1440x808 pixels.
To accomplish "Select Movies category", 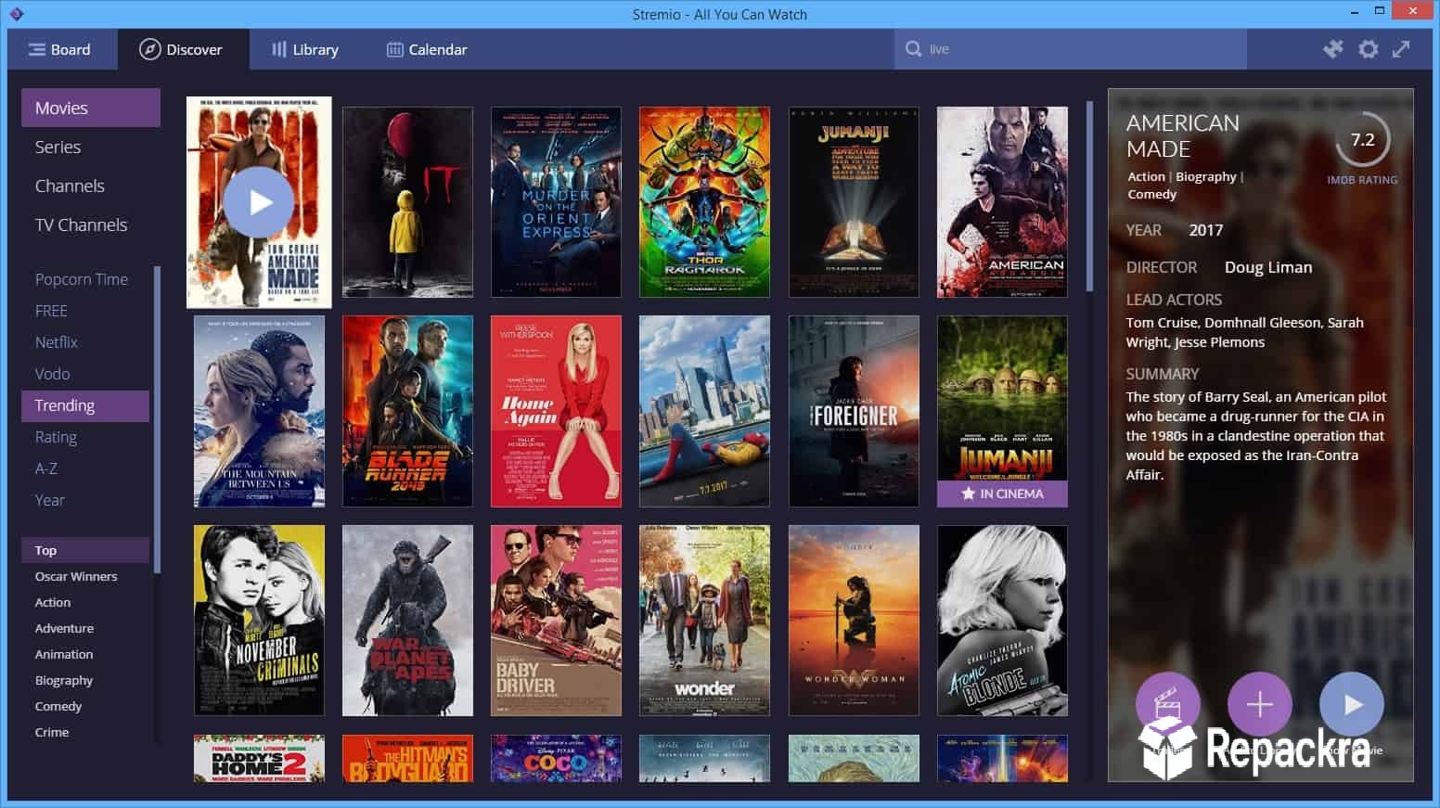I will [91, 108].
